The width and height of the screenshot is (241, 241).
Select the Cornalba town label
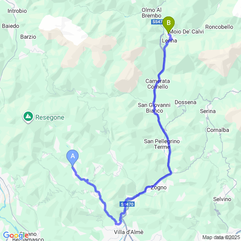tap(218, 130)
